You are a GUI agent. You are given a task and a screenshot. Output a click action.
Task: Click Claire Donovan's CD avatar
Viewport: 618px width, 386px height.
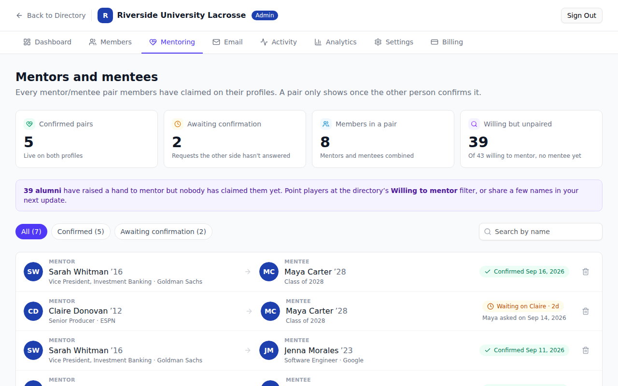click(33, 311)
